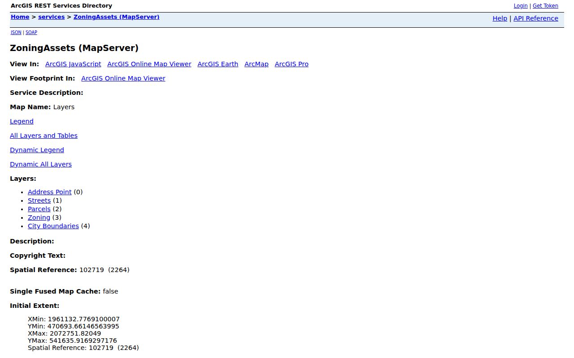This screenshot has height=358, width=574.
Task: Click the XMin value 1961132.7769100007
Action: (84, 319)
